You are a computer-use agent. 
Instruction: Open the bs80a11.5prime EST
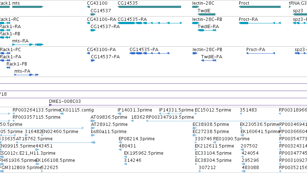(x=93, y=135)
